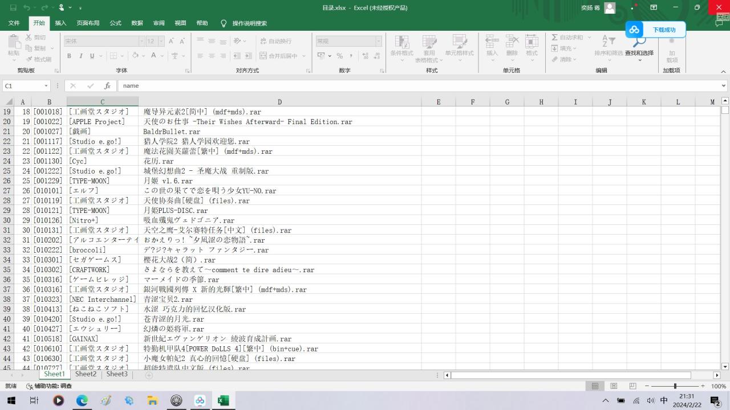
Task: Click the cell borders icon
Action: pos(113,56)
